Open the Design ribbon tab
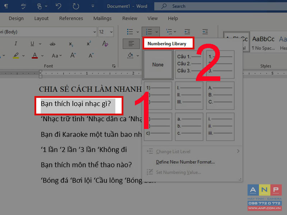287x215 pixels. pos(16,18)
